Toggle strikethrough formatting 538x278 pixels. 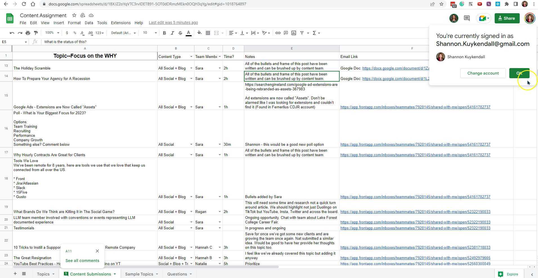point(180,33)
